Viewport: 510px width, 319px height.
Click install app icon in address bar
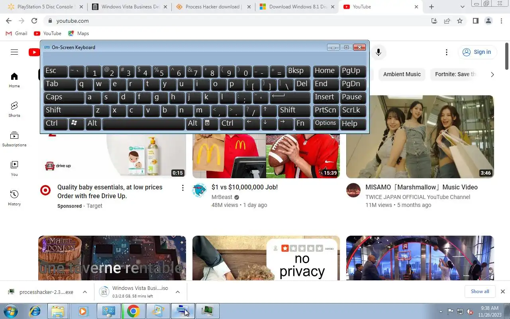click(434, 21)
